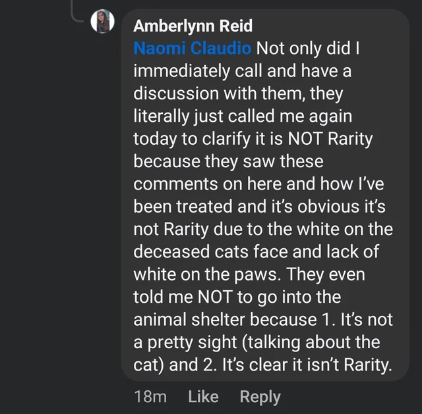Click the 18m comment timestamp
Screen dimensions: 422x414
coord(150,396)
